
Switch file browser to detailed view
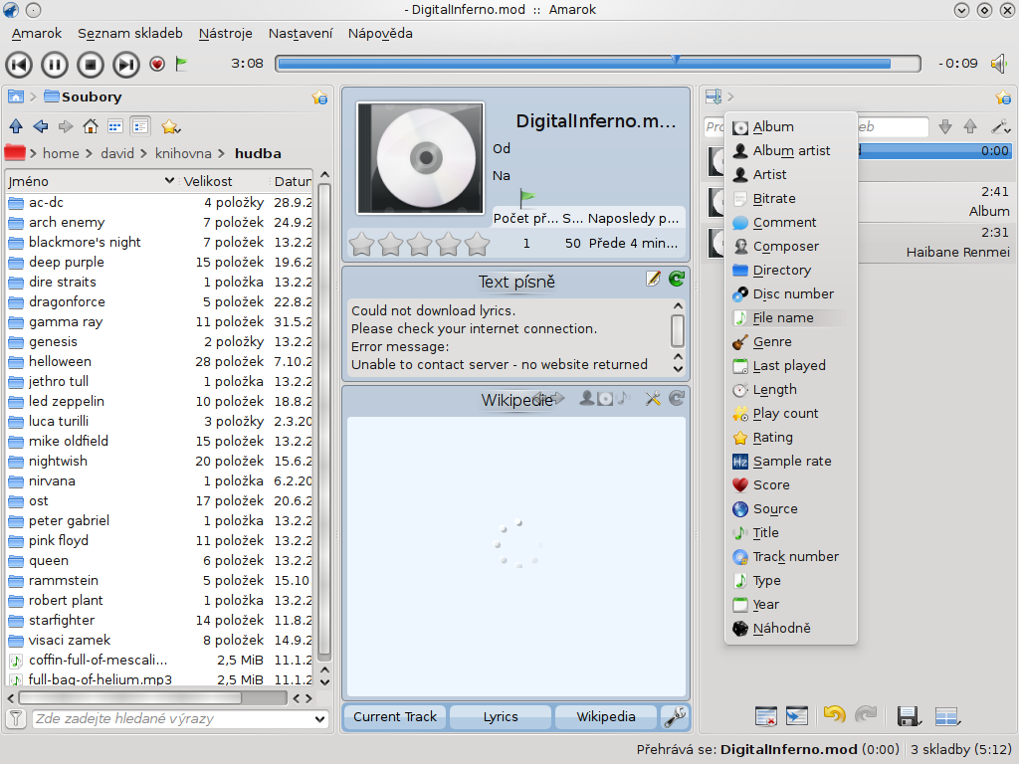140,126
